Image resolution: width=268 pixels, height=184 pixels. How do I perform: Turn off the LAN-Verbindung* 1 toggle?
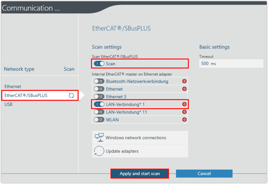99,104
